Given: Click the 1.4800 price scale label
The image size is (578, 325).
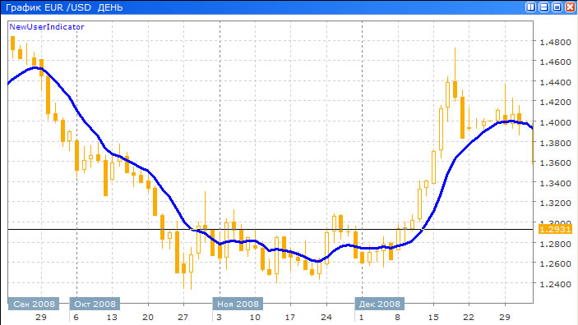Looking at the screenshot, I should [x=555, y=43].
